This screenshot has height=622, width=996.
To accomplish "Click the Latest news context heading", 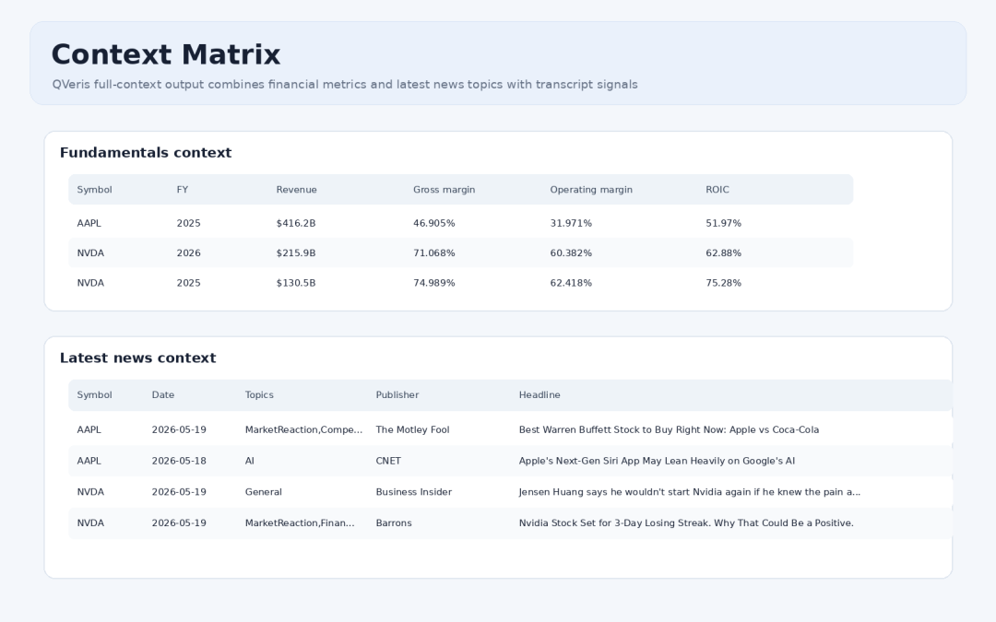I will (x=137, y=358).
